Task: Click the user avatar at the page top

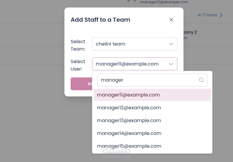Action: (131, 1)
